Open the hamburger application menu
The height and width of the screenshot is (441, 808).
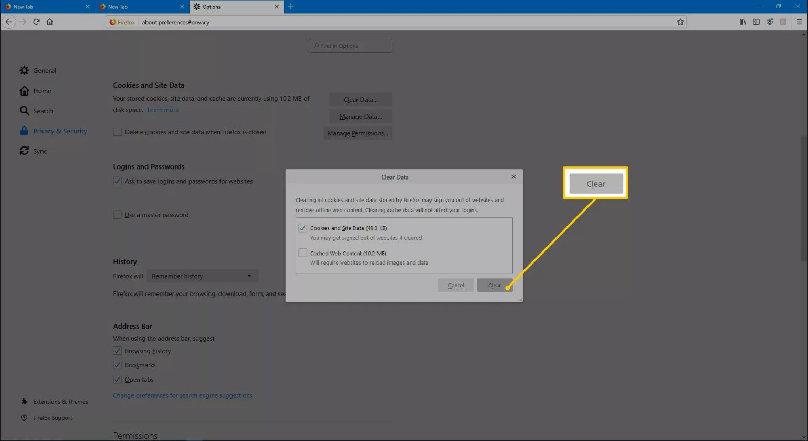[x=799, y=22]
